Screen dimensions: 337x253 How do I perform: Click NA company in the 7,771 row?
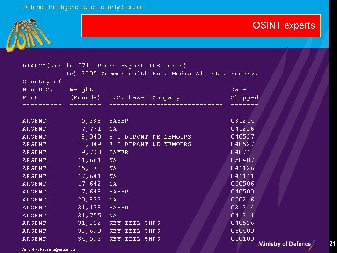click(x=113, y=129)
